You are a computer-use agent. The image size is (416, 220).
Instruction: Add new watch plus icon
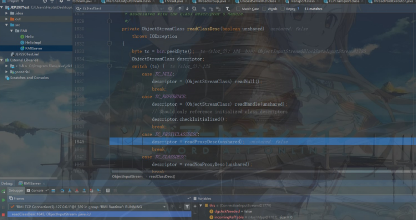pos(195,206)
